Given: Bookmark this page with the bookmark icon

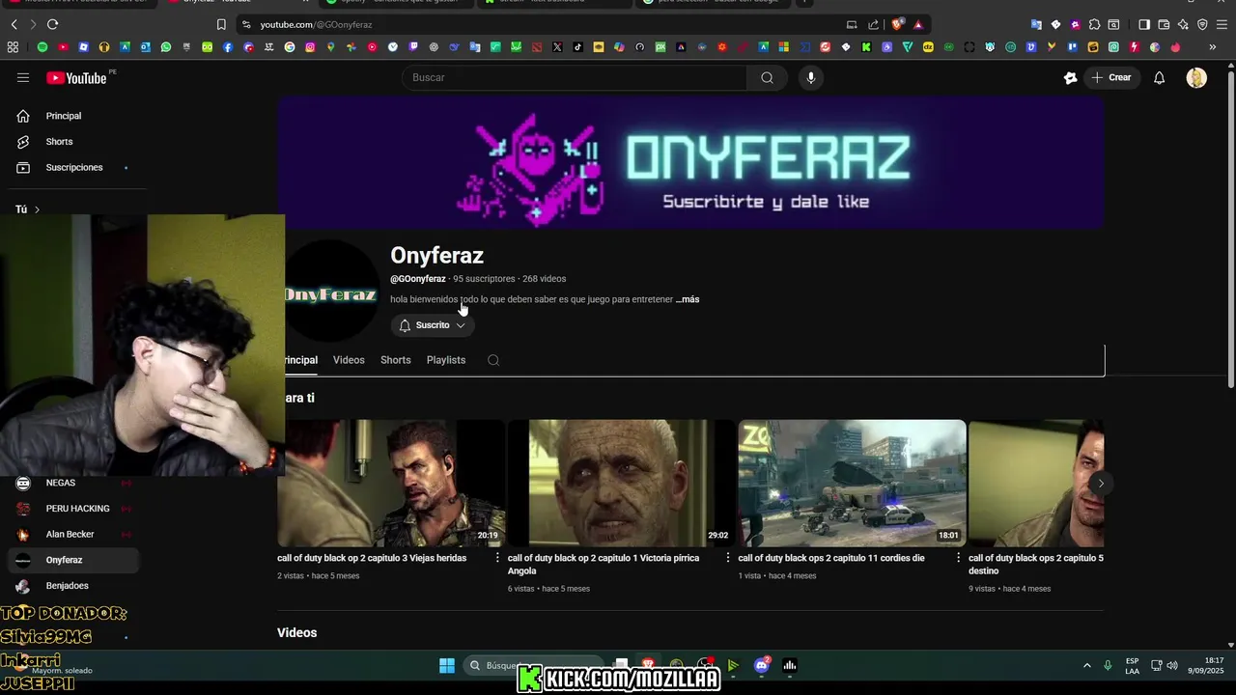Looking at the screenshot, I should click(x=221, y=24).
